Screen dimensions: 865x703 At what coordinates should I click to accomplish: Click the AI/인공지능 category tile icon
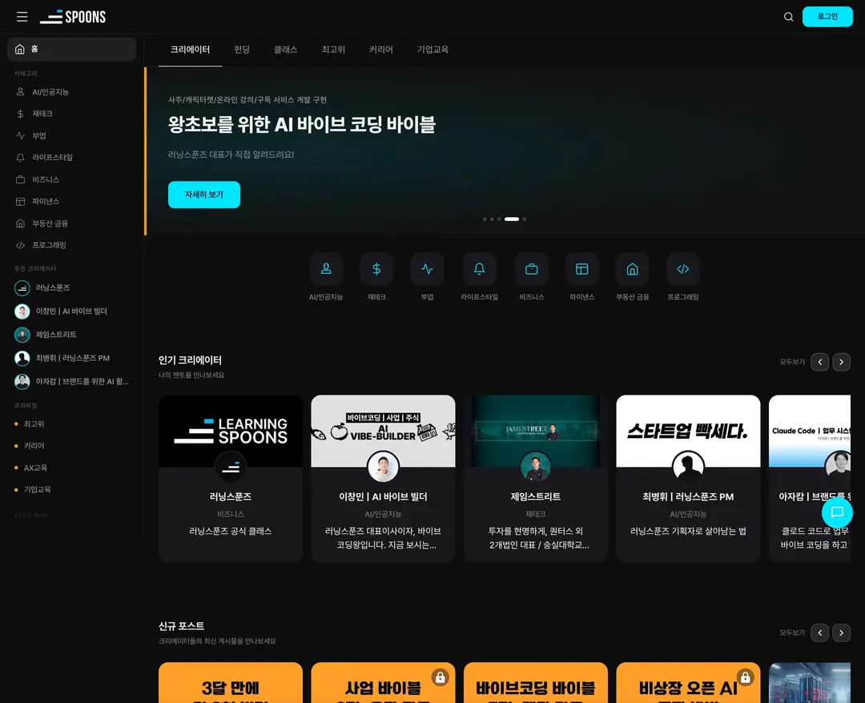(x=326, y=269)
